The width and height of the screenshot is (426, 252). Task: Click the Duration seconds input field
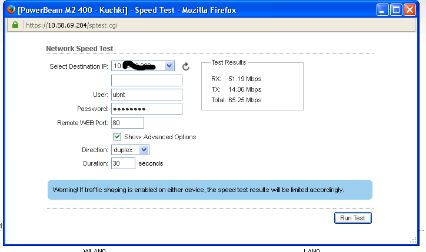coord(123,163)
